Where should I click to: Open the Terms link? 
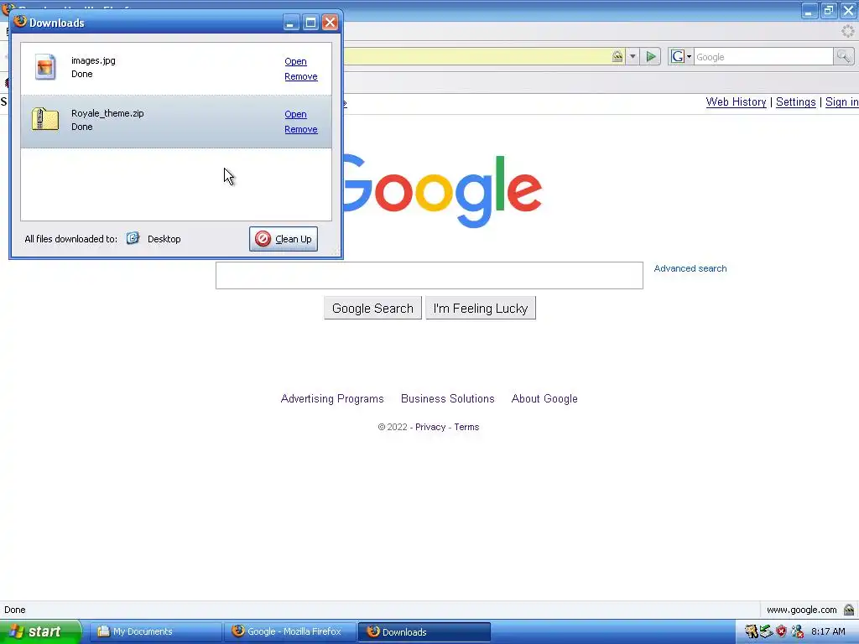coord(466,427)
